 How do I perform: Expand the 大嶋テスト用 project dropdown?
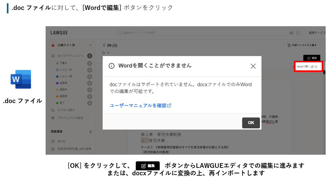pyautogui.click(x=90, y=45)
